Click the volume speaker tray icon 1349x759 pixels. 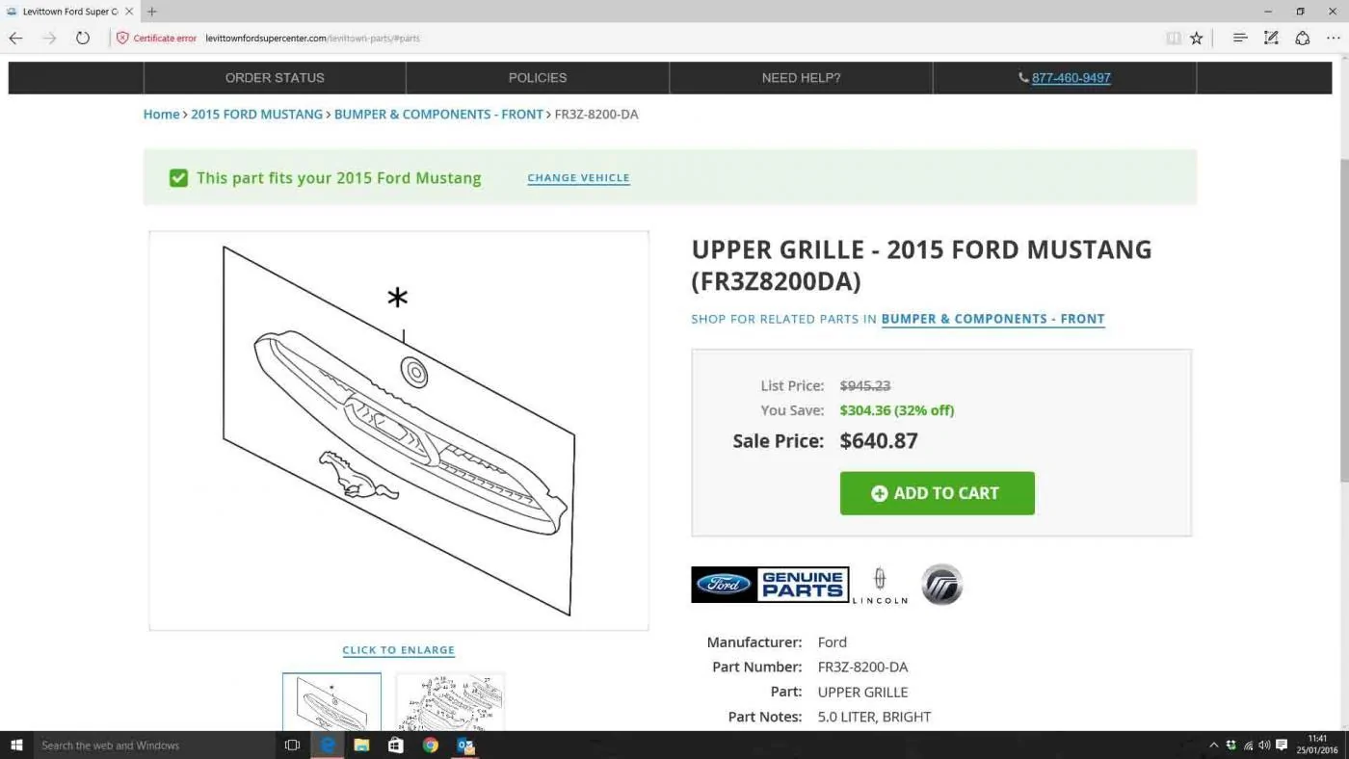pyautogui.click(x=1264, y=745)
